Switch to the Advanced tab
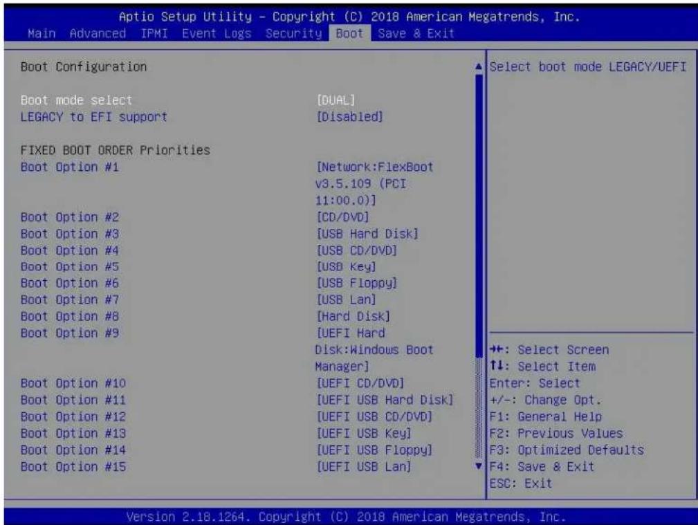698x525 pixels. pyautogui.click(x=98, y=33)
